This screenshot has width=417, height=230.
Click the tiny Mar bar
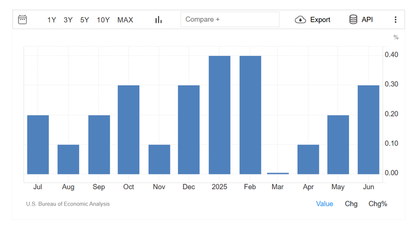click(278, 173)
